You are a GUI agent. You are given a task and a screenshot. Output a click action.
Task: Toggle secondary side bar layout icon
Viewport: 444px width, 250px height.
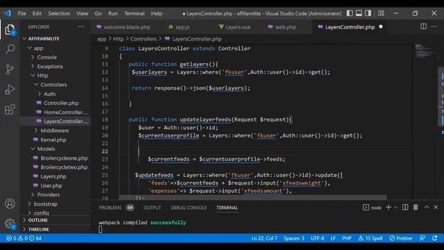point(368,13)
